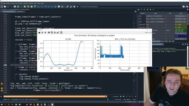189x106 pixels.
Task: Click forward arrow in Figure toolbar
Action: (x=45, y=33)
